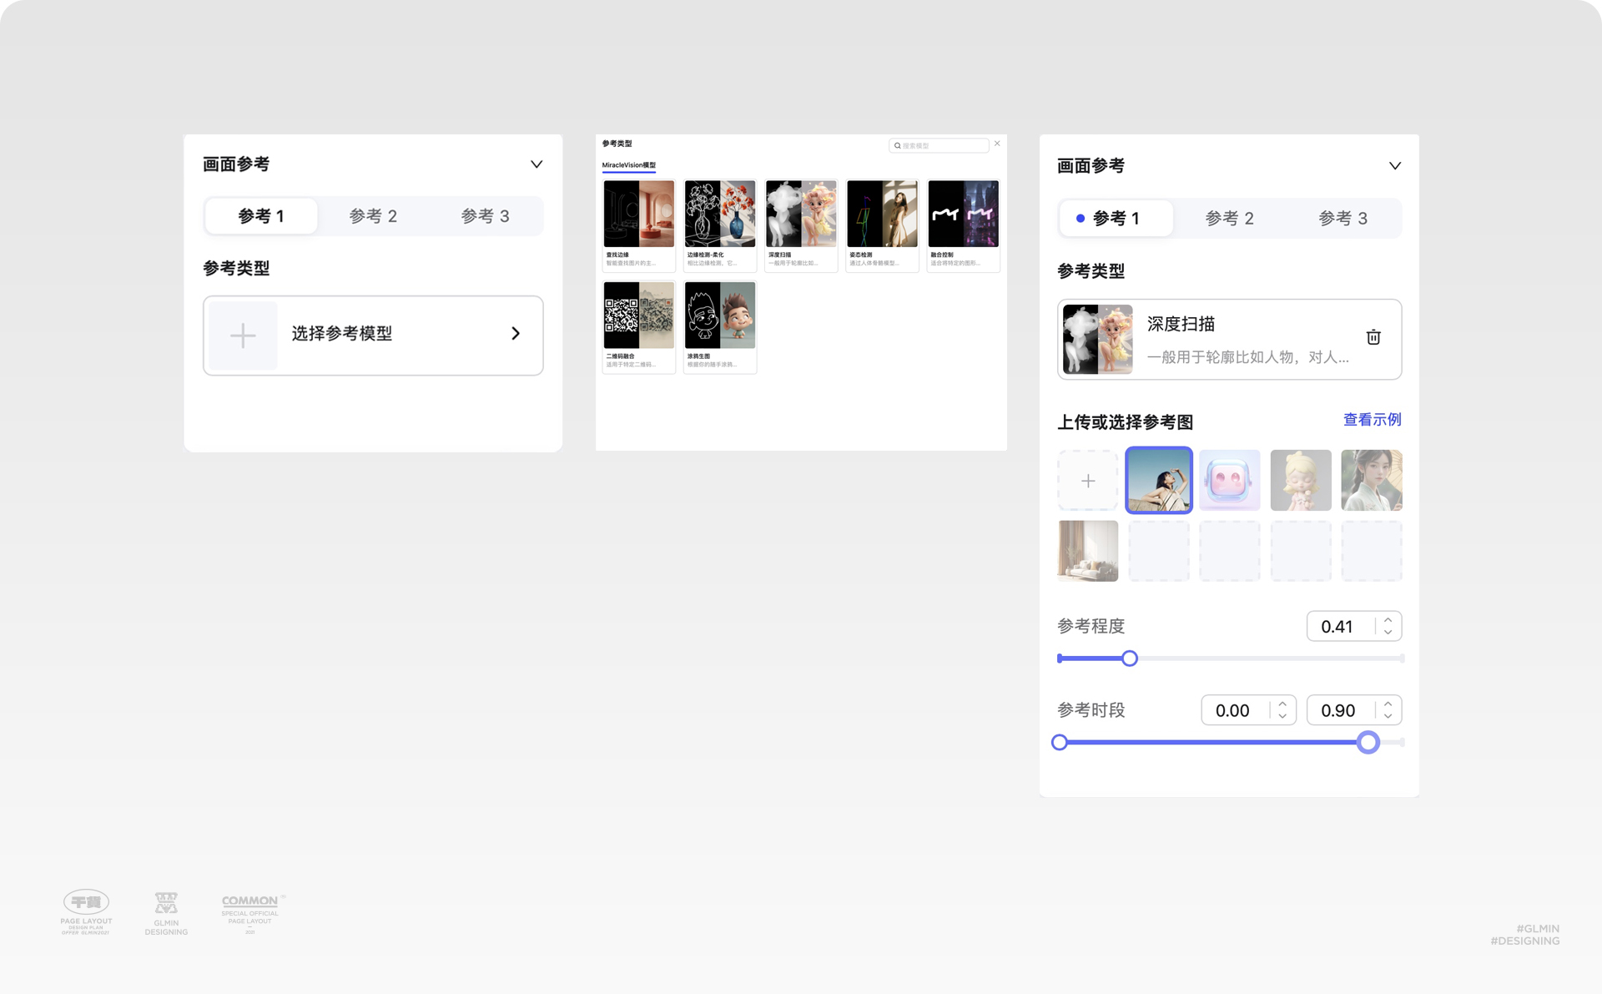Choose the 姿态检测 pose detection model

(x=882, y=225)
